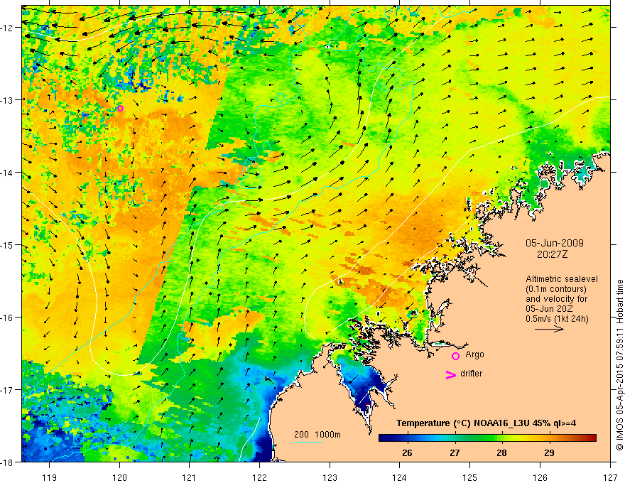Screen dimensions: 625x483
Task: Click the colorbar tick label "26"
Action: [x=407, y=452]
